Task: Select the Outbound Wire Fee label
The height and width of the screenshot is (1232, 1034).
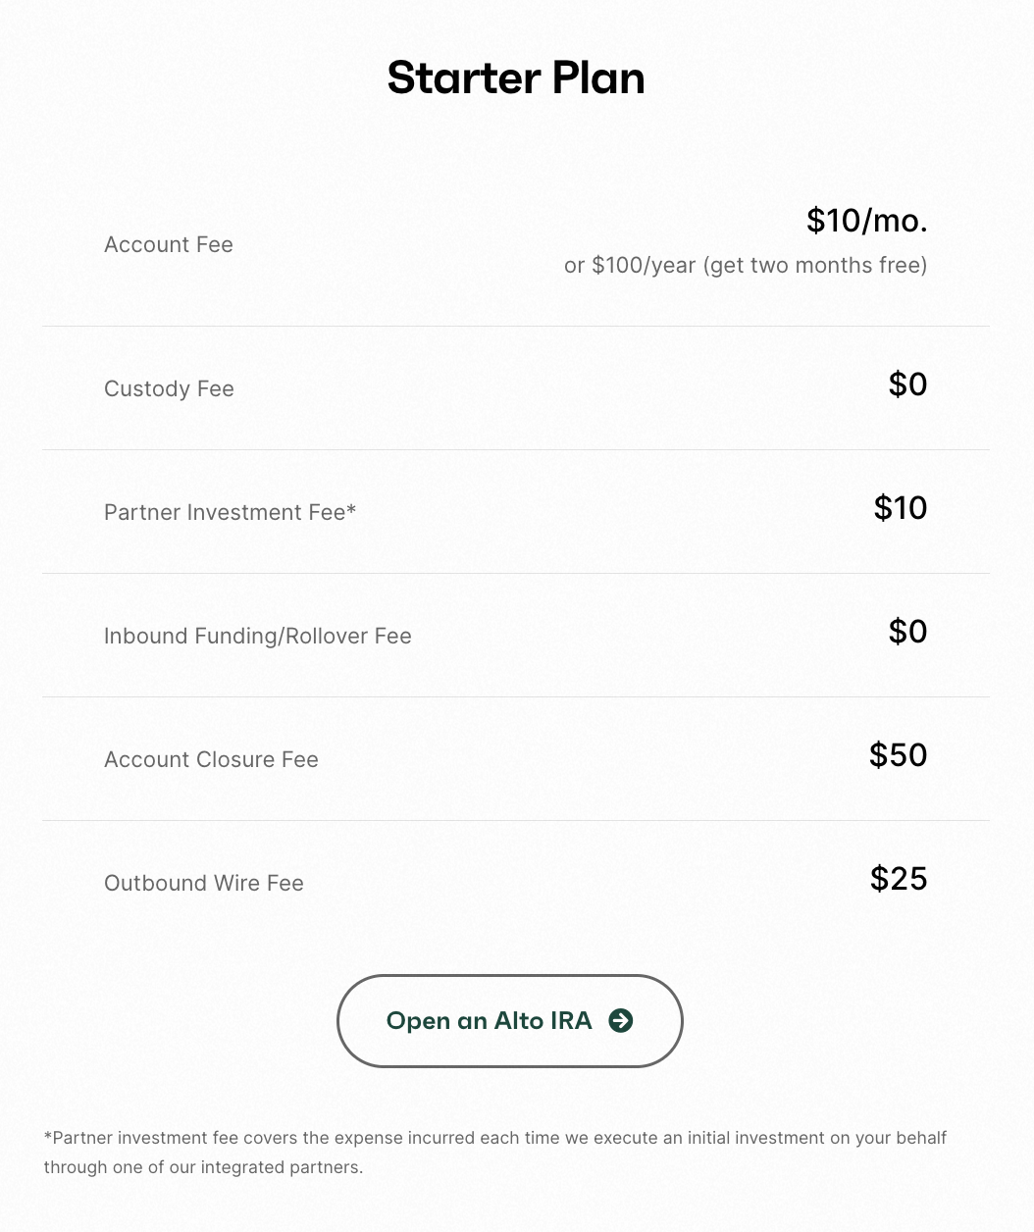Action: (204, 883)
